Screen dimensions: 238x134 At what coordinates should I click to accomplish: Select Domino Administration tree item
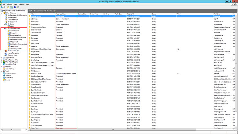[x=18, y=38]
